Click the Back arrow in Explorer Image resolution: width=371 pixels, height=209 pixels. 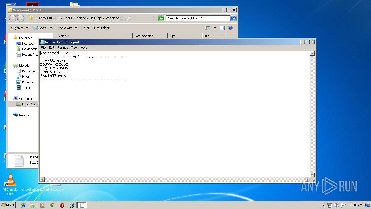13,18
